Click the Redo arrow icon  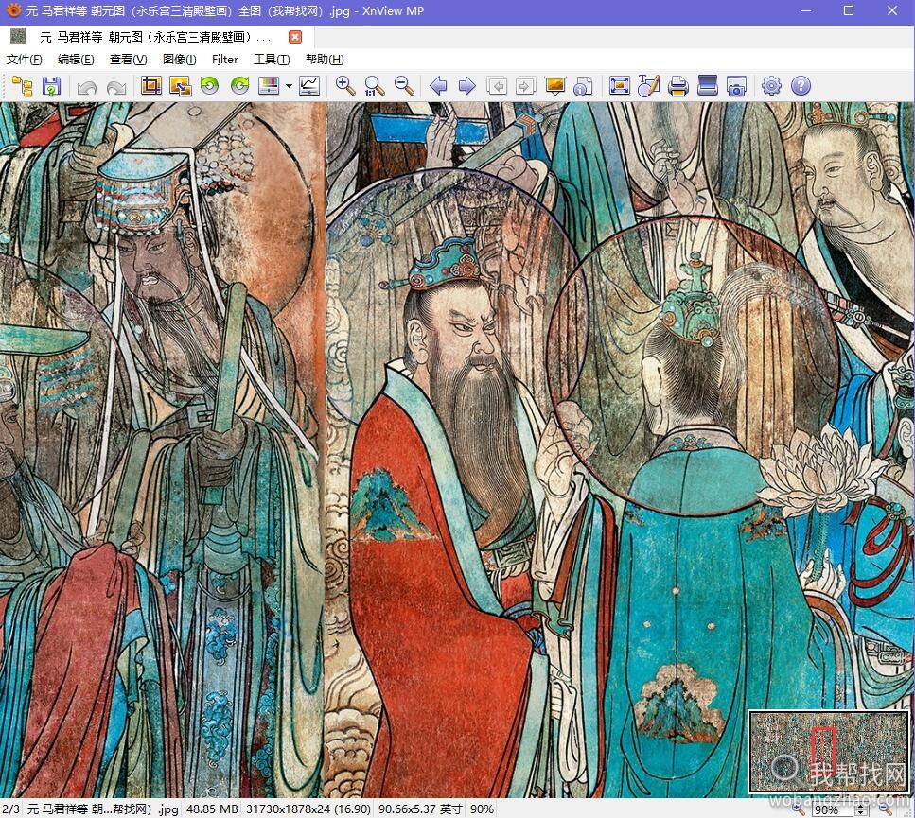pos(116,87)
